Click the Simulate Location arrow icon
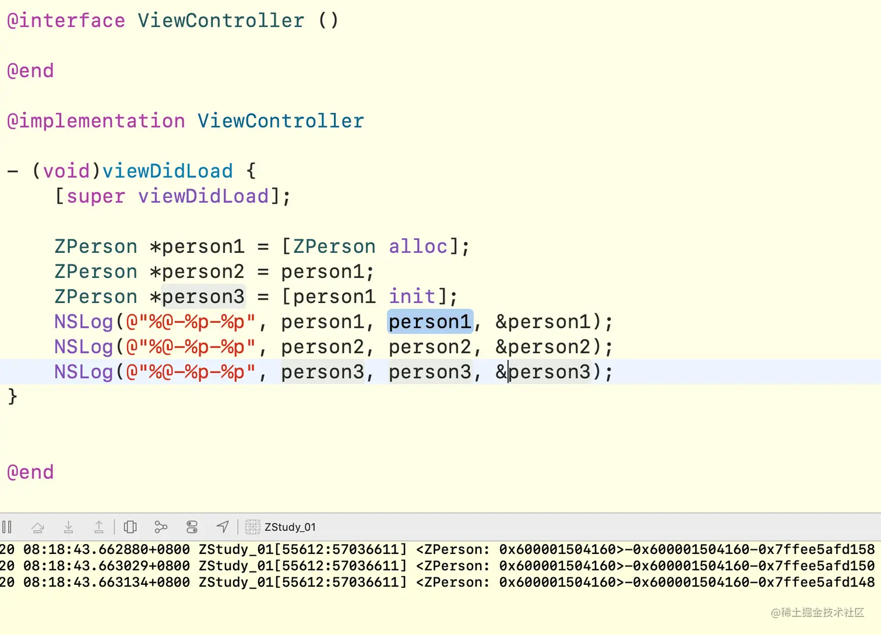This screenshot has height=635, width=881. (223, 527)
